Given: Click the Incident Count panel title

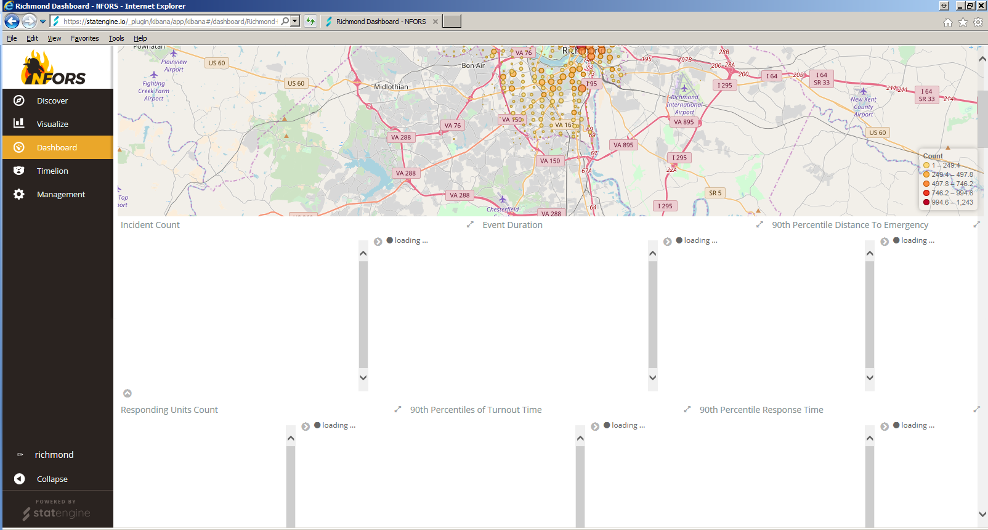Looking at the screenshot, I should click(150, 225).
